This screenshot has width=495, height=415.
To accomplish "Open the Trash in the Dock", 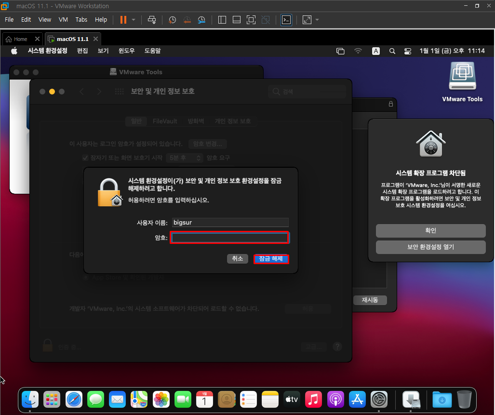I will 464,399.
